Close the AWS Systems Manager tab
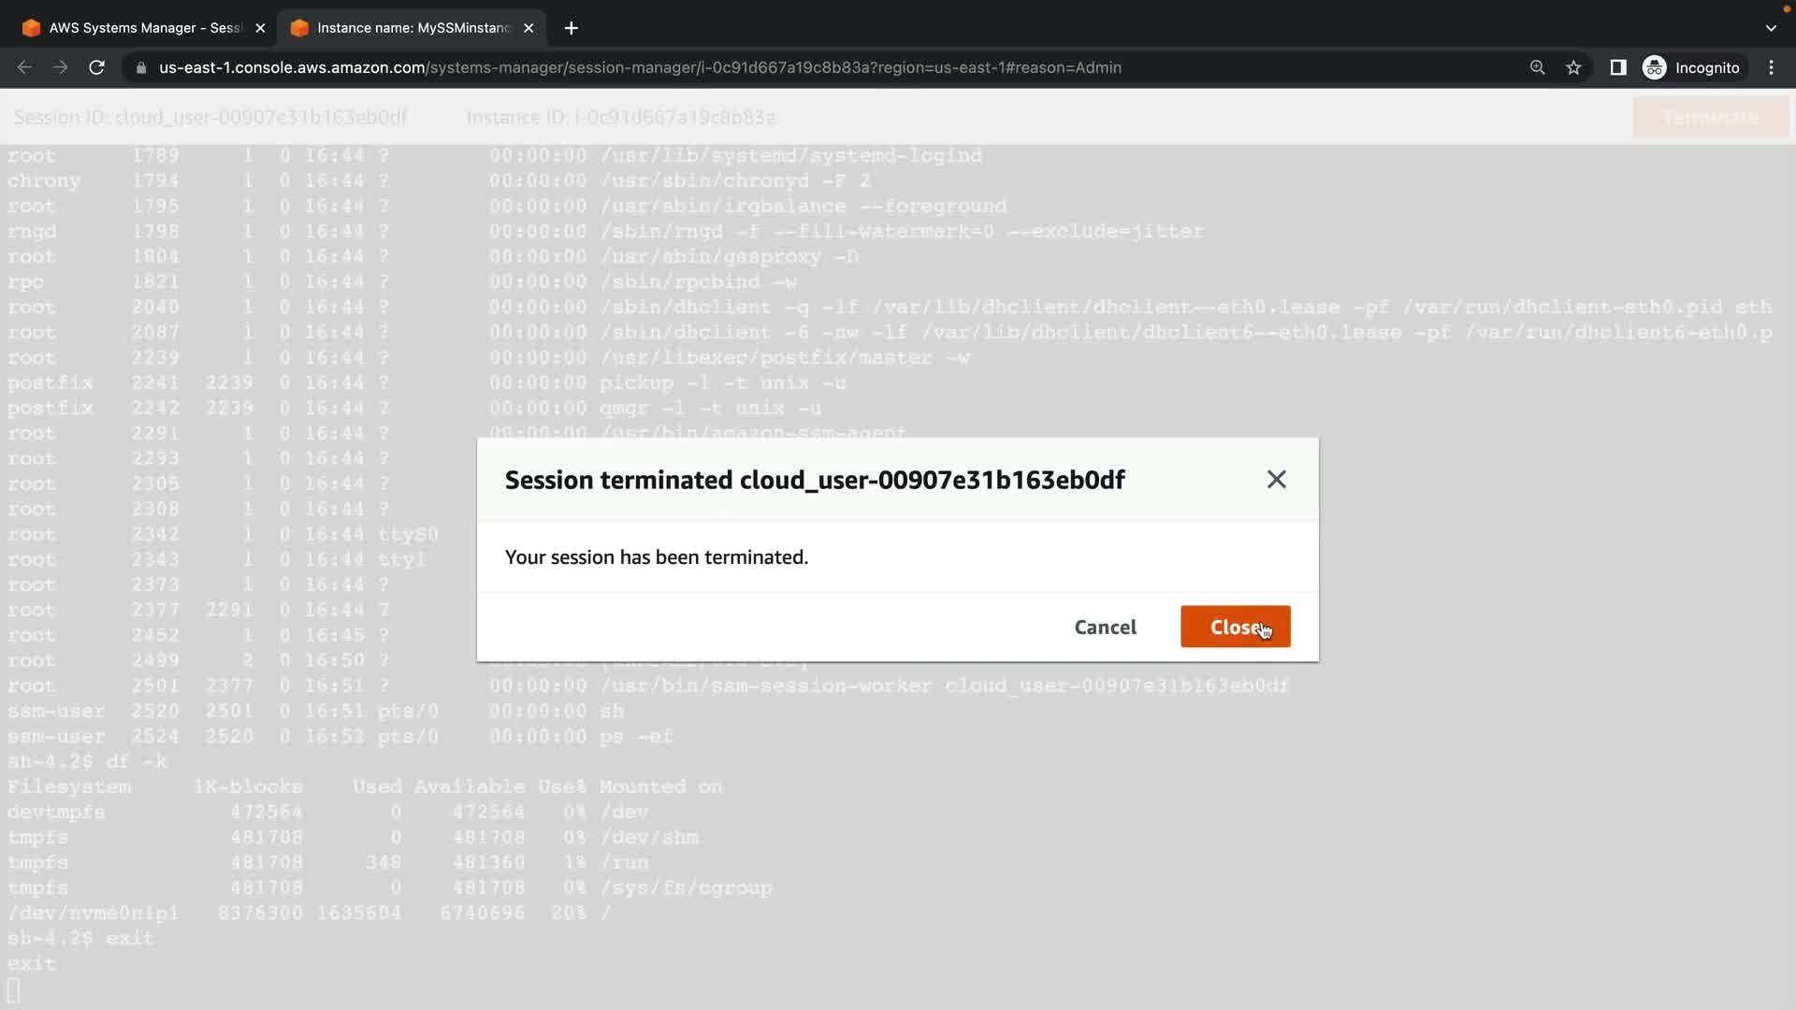This screenshot has height=1010, width=1796. [x=260, y=28]
